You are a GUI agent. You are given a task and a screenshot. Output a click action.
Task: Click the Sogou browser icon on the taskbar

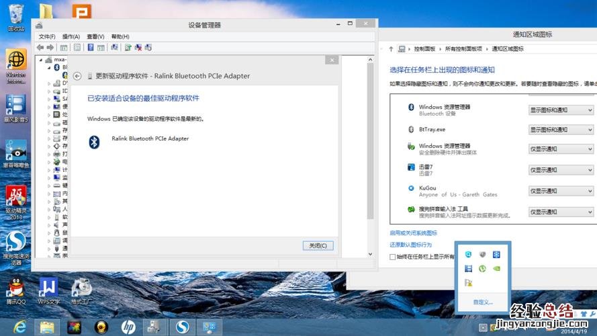point(183,327)
